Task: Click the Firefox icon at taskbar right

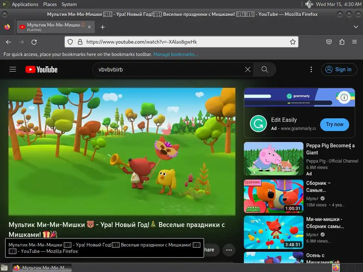Action: [x=336, y=268]
